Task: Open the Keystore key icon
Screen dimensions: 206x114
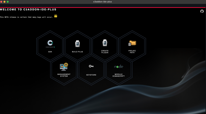Action: (x=91, y=66)
